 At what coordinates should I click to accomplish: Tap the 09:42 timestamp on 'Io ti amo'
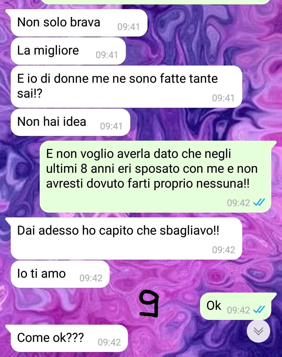[x=91, y=278]
